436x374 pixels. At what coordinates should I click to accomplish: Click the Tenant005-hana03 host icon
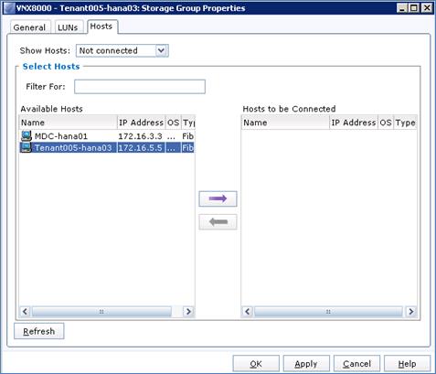coord(27,147)
